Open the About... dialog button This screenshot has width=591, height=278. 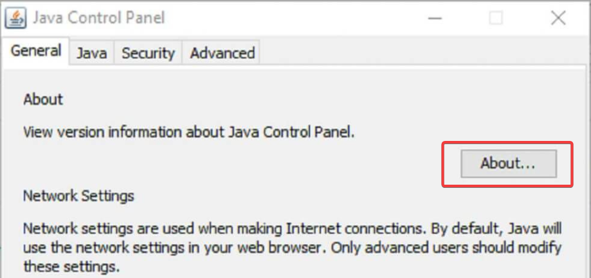click(x=508, y=163)
